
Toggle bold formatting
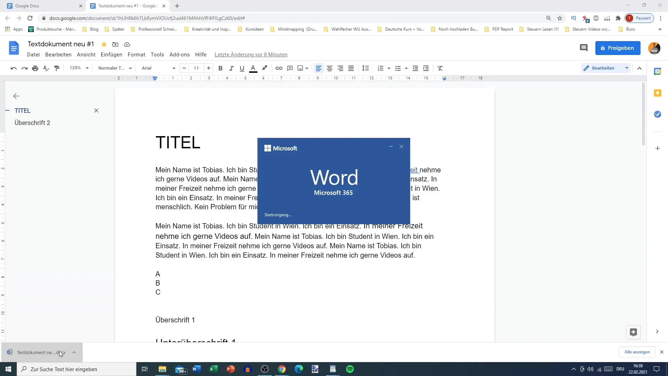coord(220,68)
